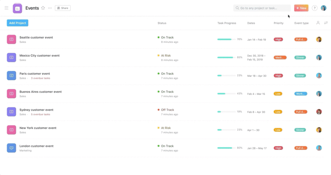Image resolution: width=331 pixels, height=175 pixels.
Task: Click the High priority tag for Seattle
Action: click(278, 39)
